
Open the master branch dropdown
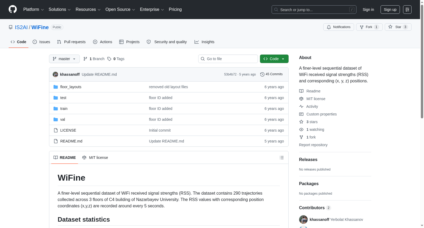(64, 59)
